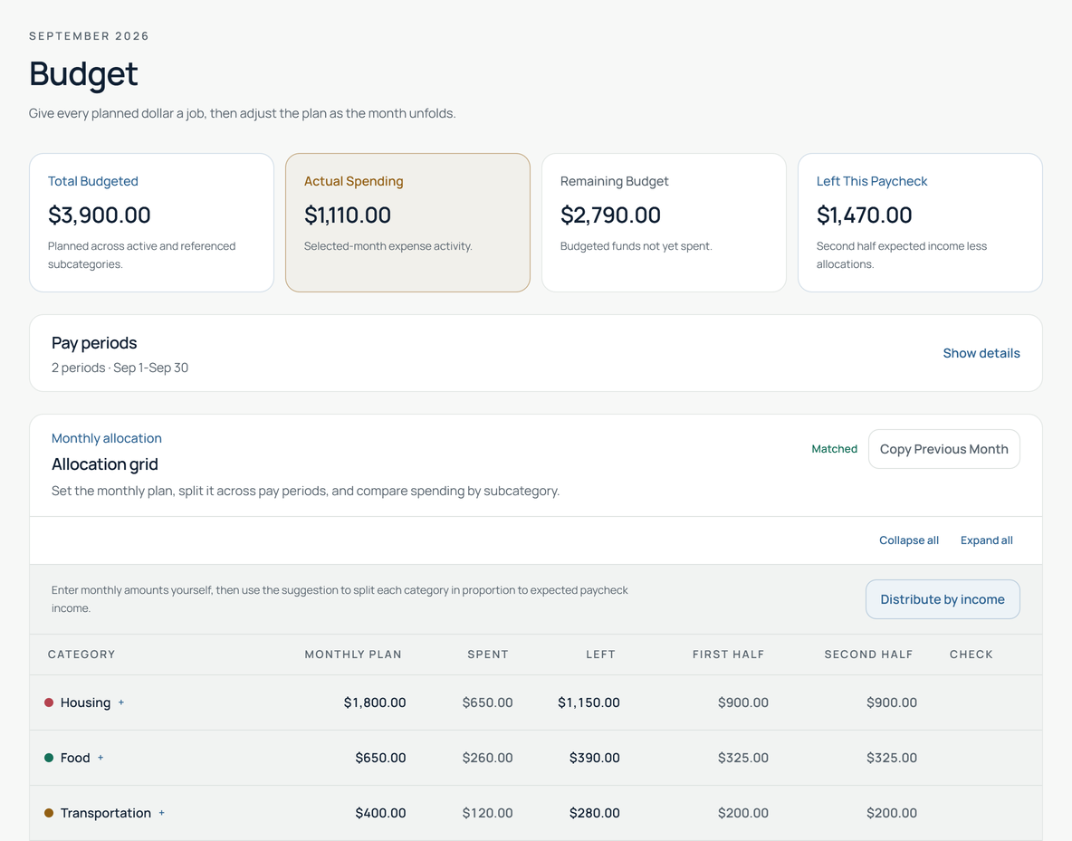Click Housing left amount $1,150.00
The width and height of the screenshot is (1072, 841).
click(x=589, y=702)
